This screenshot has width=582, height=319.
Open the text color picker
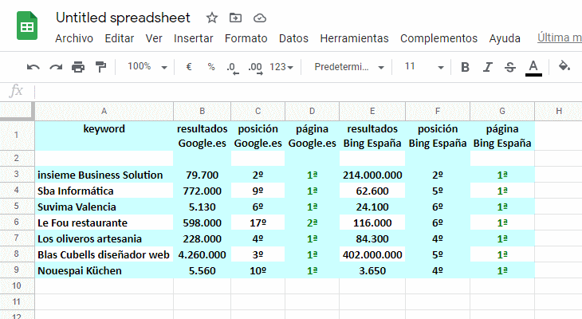[533, 67]
